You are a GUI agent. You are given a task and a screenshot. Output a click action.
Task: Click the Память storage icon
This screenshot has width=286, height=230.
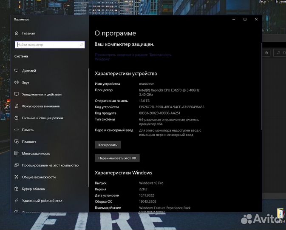[x=17, y=129]
